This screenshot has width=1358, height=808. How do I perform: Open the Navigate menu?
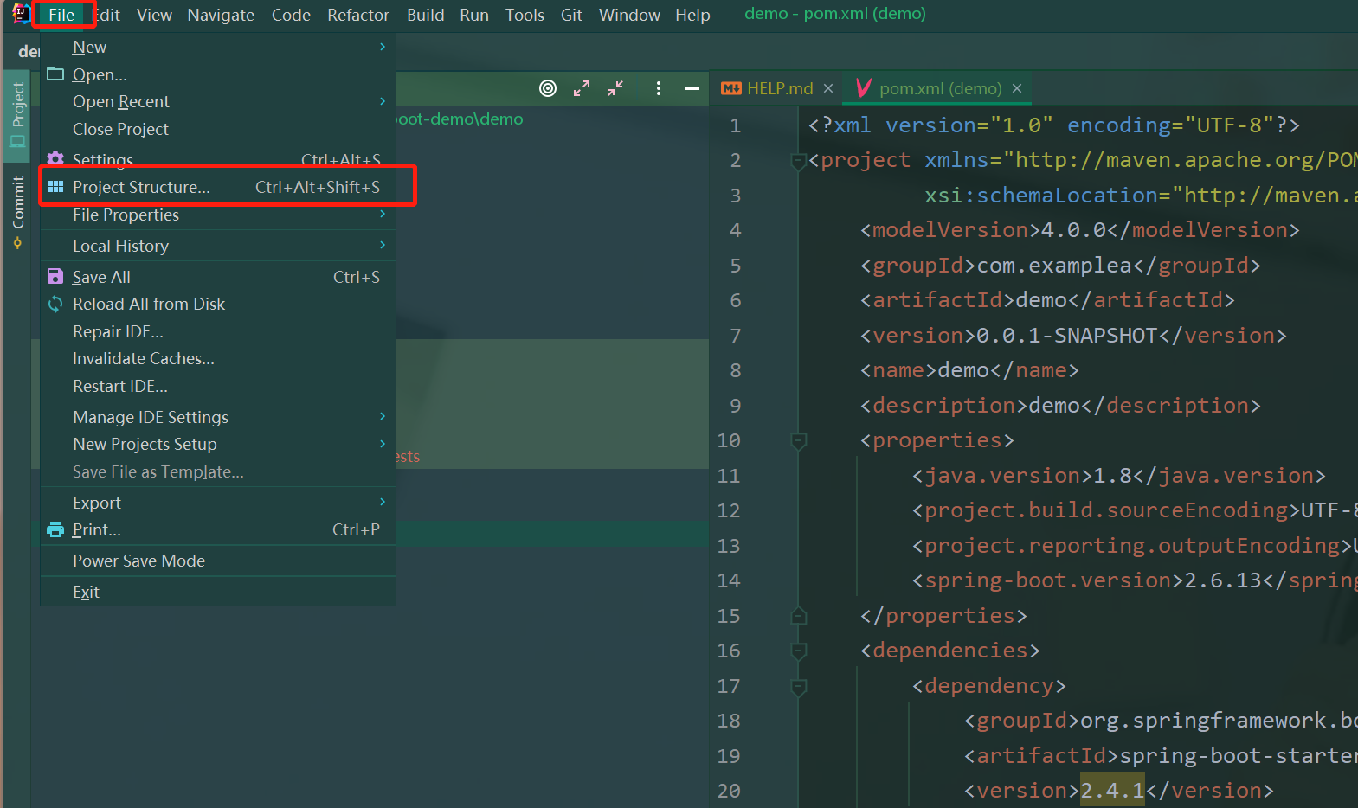tap(221, 15)
